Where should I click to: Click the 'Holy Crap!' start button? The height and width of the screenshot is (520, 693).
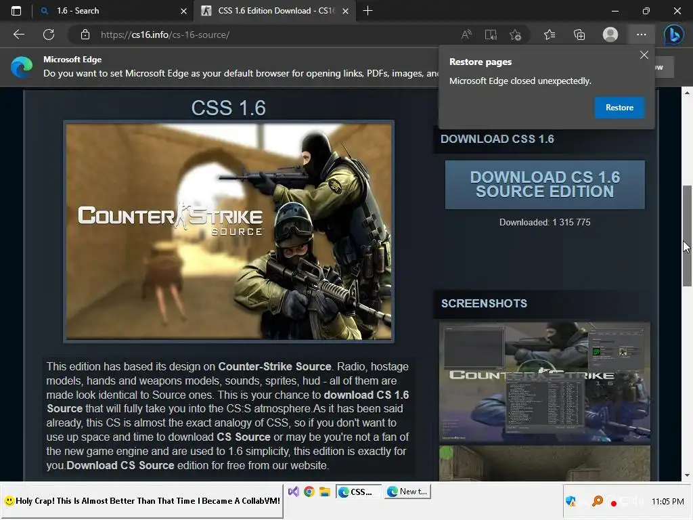click(x=141, y=501)
